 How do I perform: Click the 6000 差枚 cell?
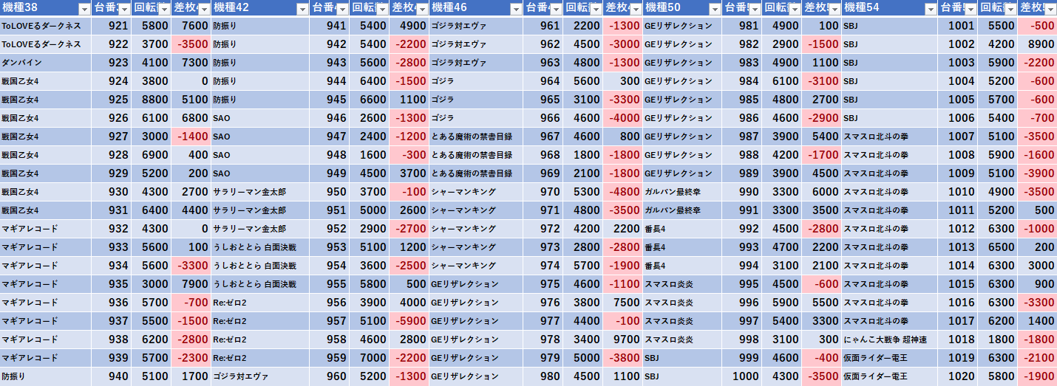pos(821,192)
